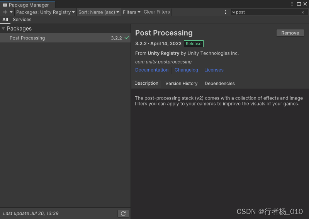Screen dimensions: 309x219
Task: Click the Remove button
Action: [x=290, y=33]
